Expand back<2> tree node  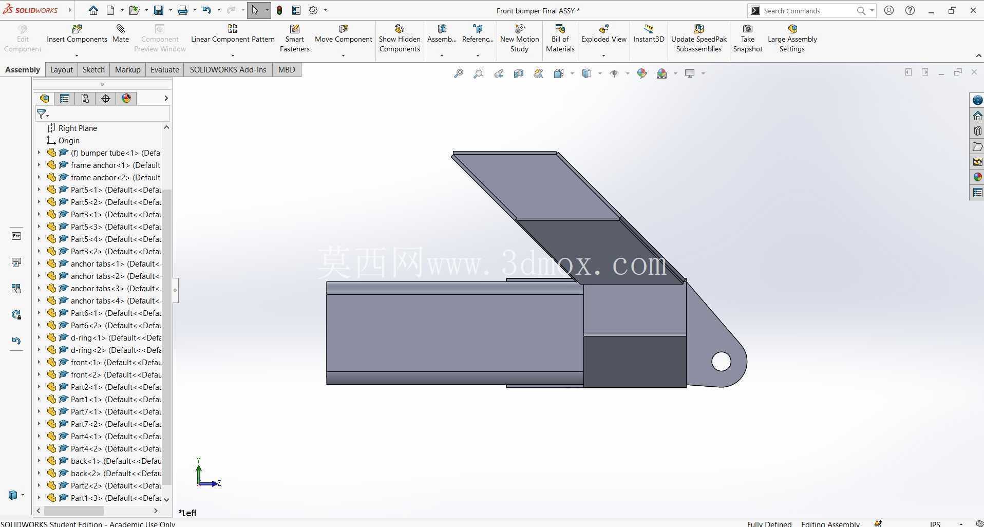coord(39,473)
